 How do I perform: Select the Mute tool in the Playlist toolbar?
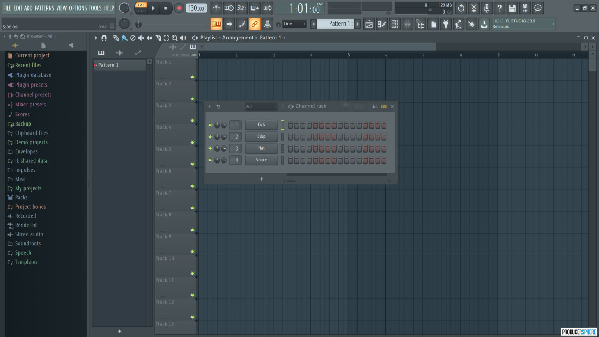(141, 38)
